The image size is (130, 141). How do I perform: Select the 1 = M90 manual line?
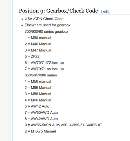(38, 38)
